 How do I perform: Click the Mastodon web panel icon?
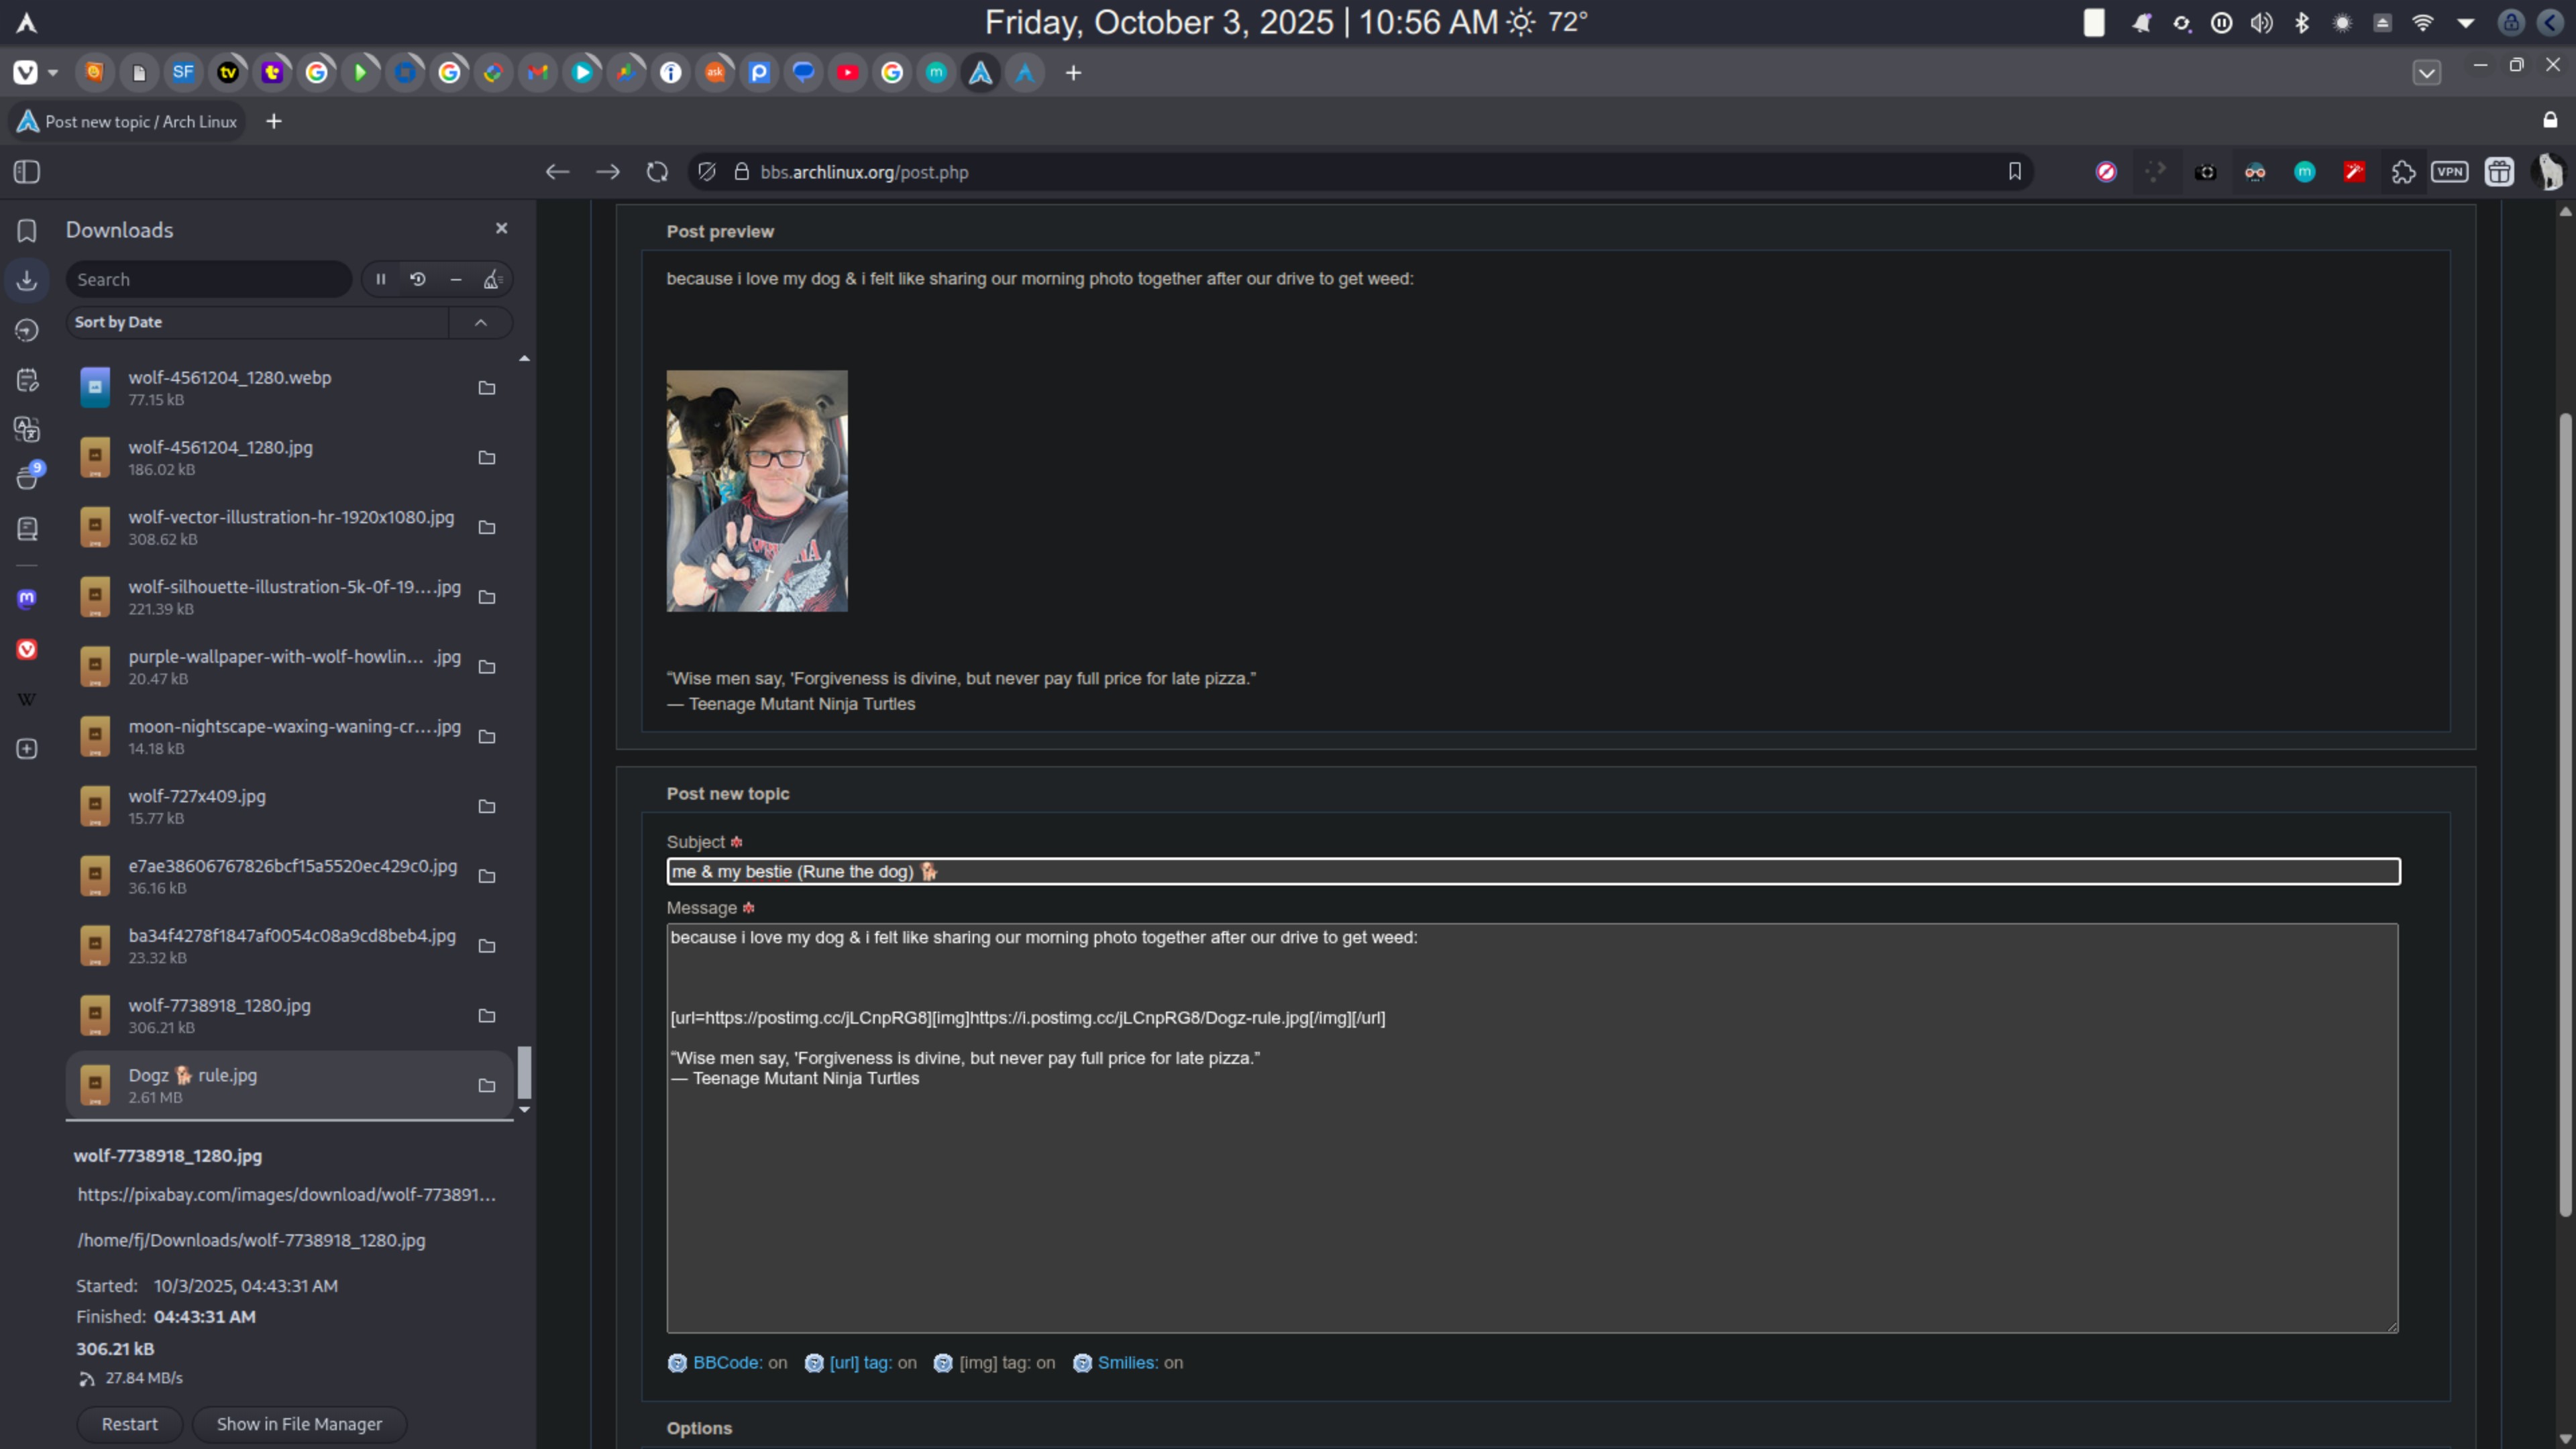[27, 598]
